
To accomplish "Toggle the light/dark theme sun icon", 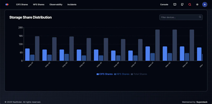I will click(197, 4).
